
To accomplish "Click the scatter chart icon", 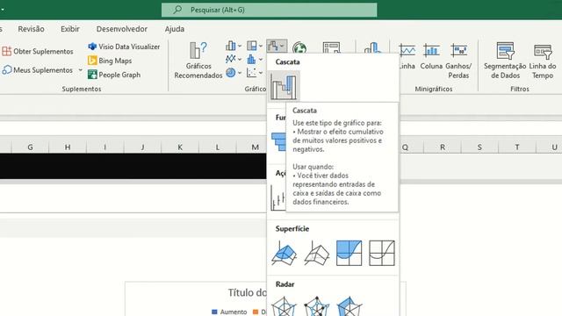I will click(x=252, y=73).
